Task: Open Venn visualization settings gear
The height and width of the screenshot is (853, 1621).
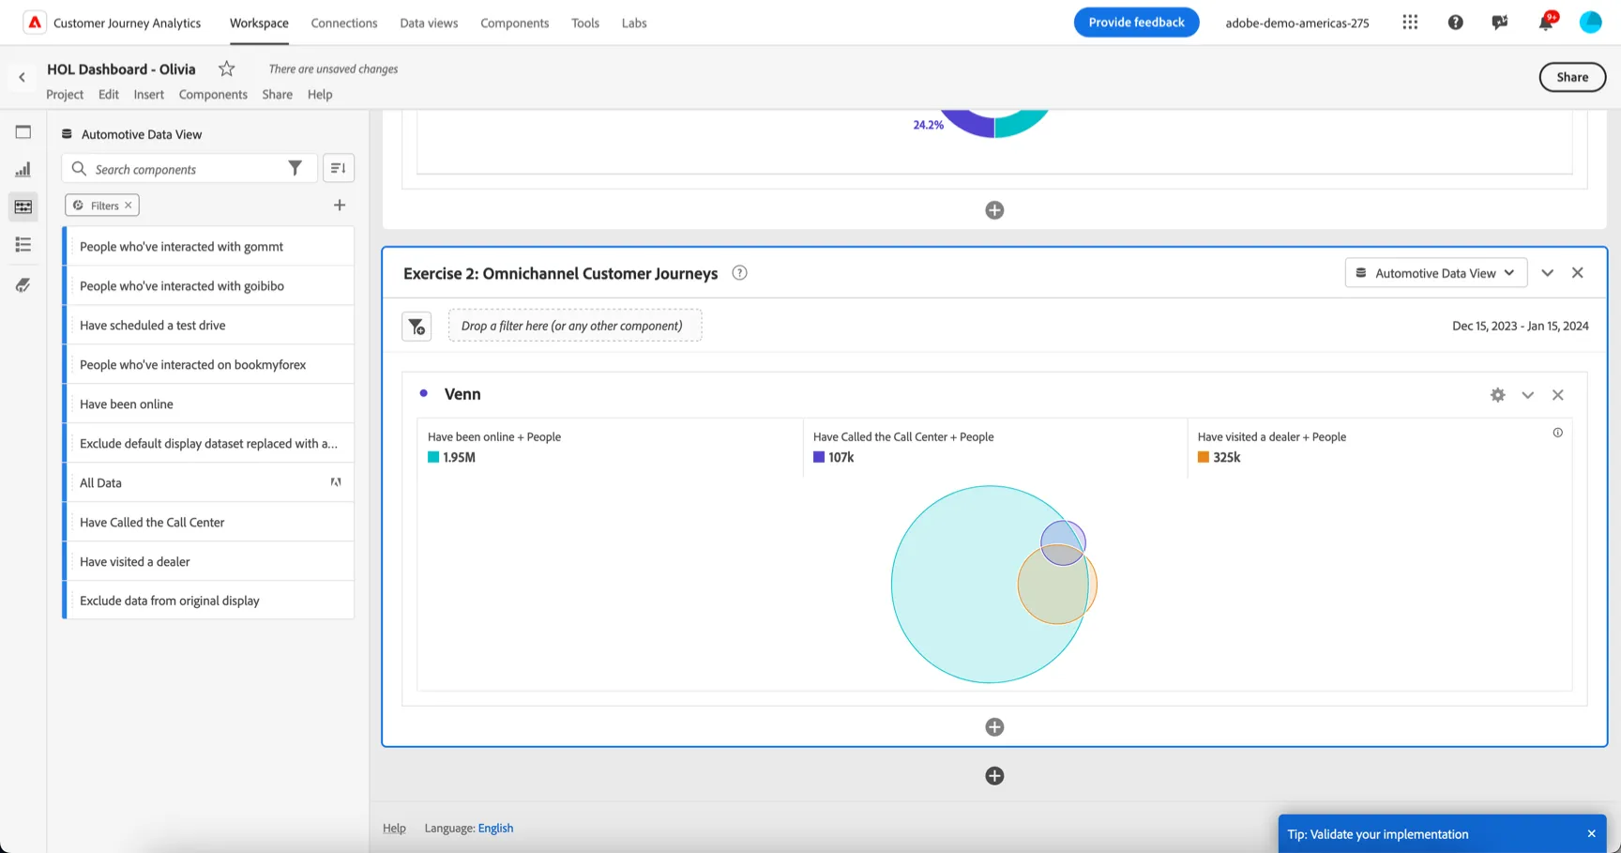Action: [x=1497, y=395]
